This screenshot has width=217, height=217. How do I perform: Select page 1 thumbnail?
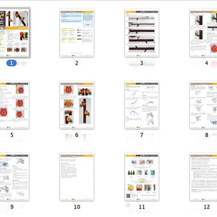(x=14, y=33)
